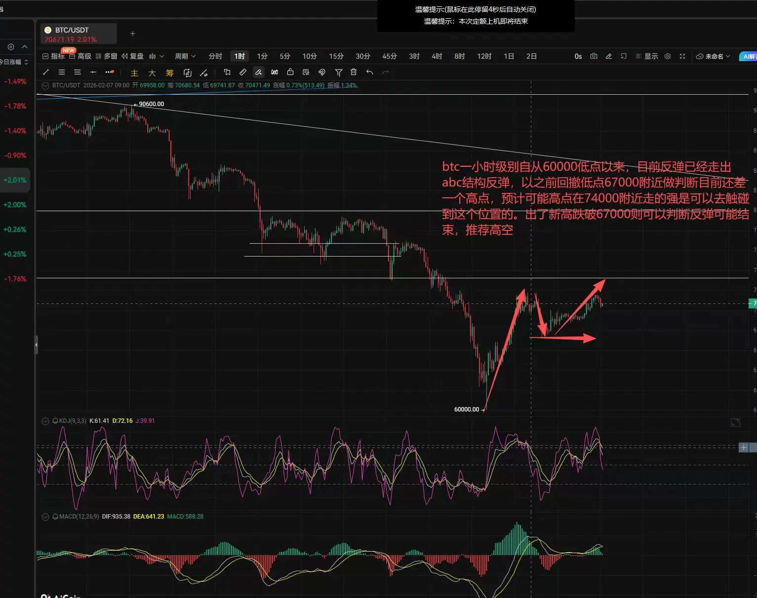Click the BTC/USDT chart tab

point(79,34)
